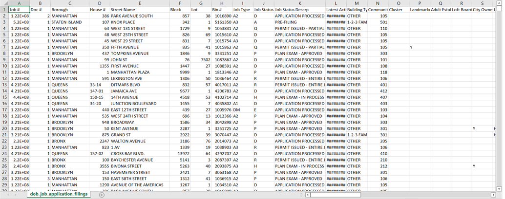Select the 'KNOX PLACE' street cell
Screen dimensions: 505x199
tap(140, 22)
